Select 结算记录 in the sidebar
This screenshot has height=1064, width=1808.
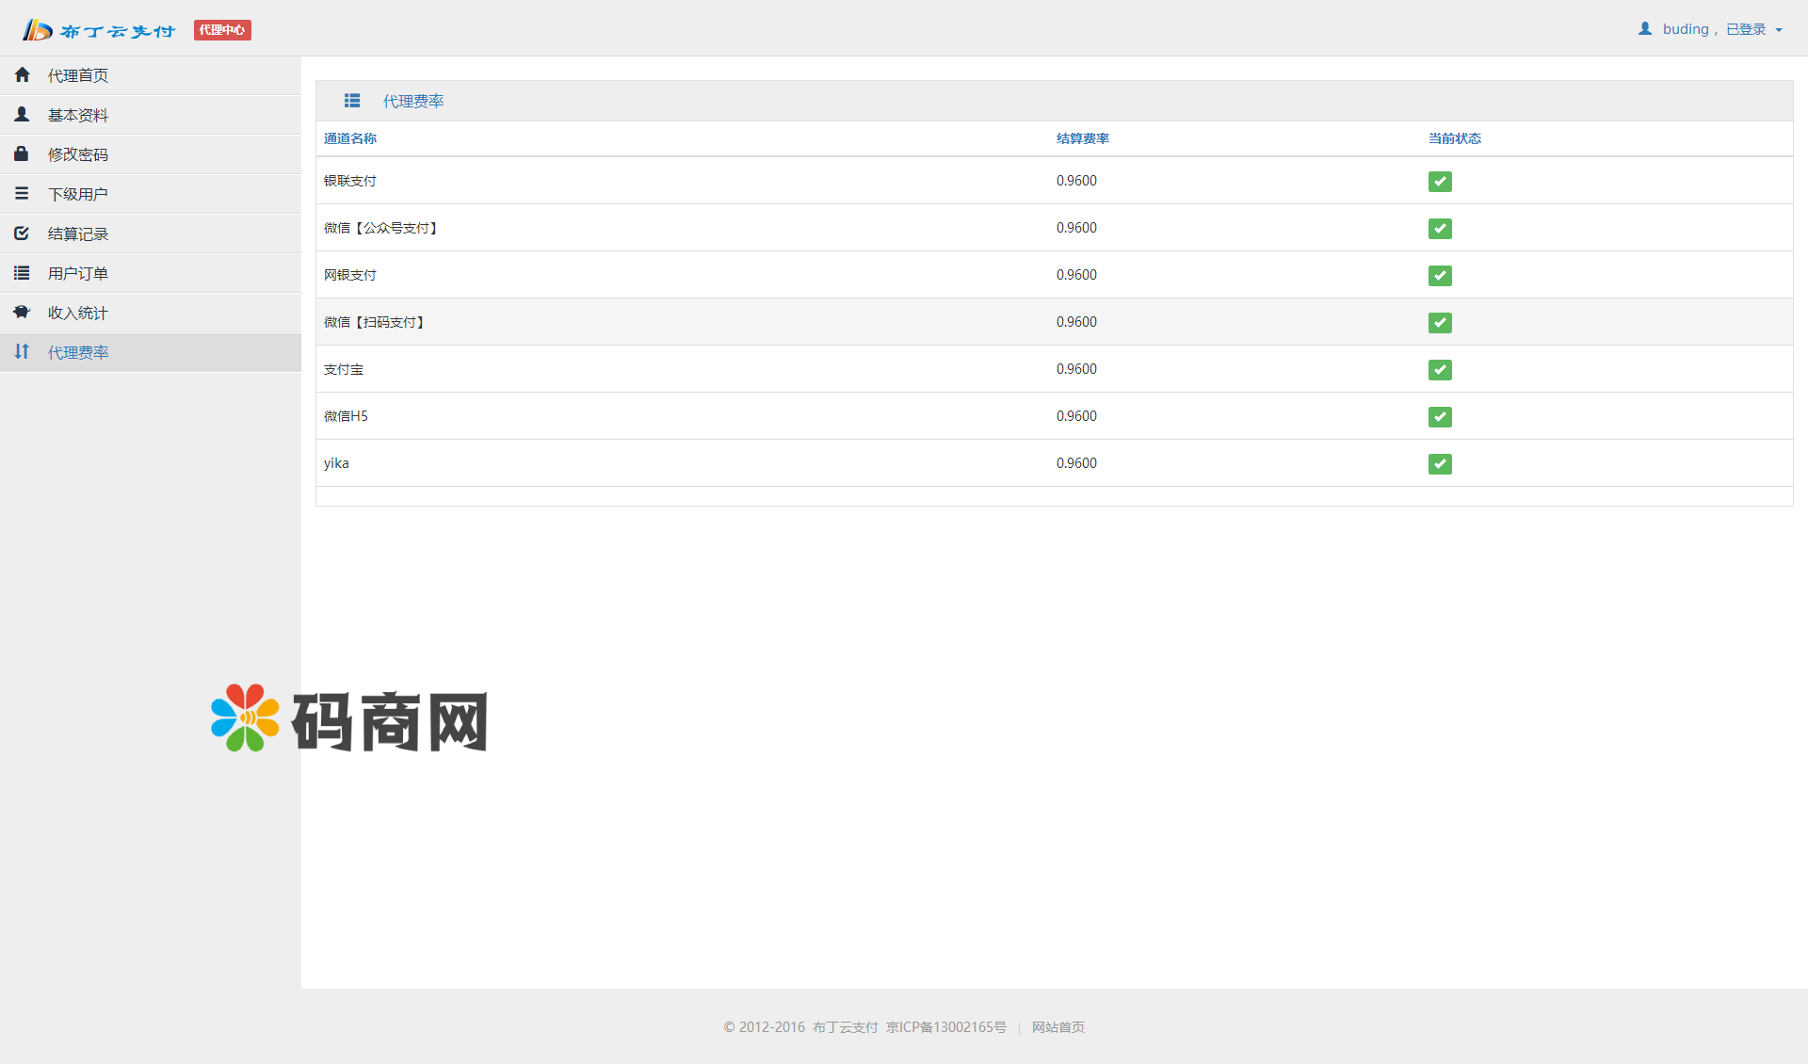78,234
